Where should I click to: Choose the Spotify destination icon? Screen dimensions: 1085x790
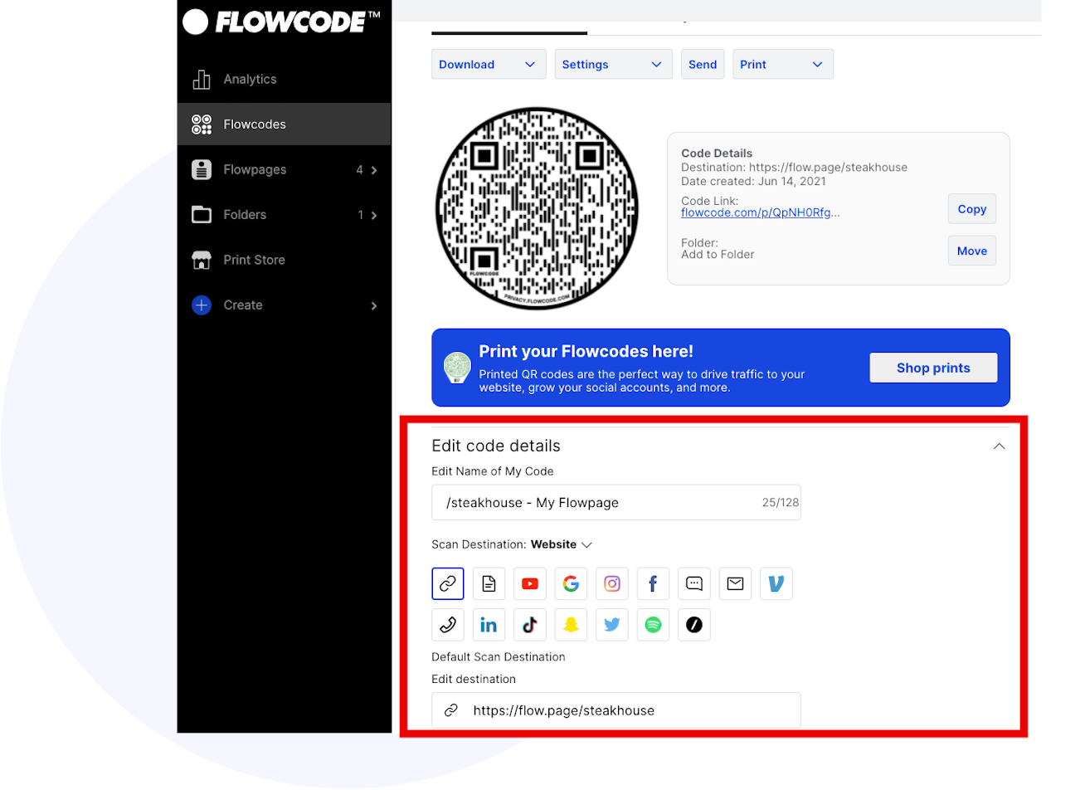(653, 625)
